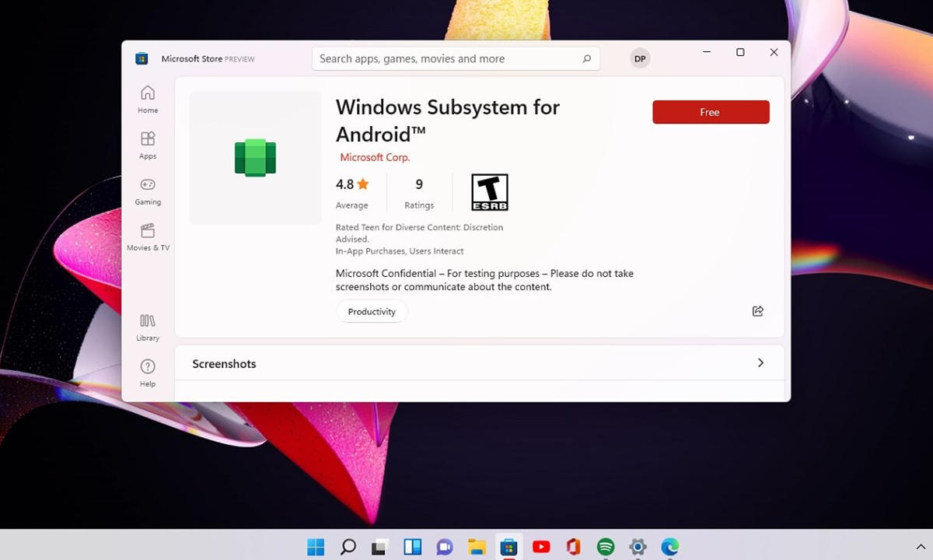Select the Apps section in the sidebar
Viewport: 933px width, 560px height.
click(147, 145)
